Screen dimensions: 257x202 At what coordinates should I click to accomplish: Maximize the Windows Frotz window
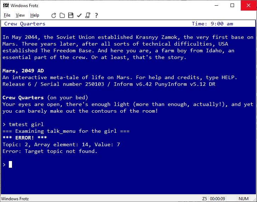pyautogui.click(x=232, y=5)
